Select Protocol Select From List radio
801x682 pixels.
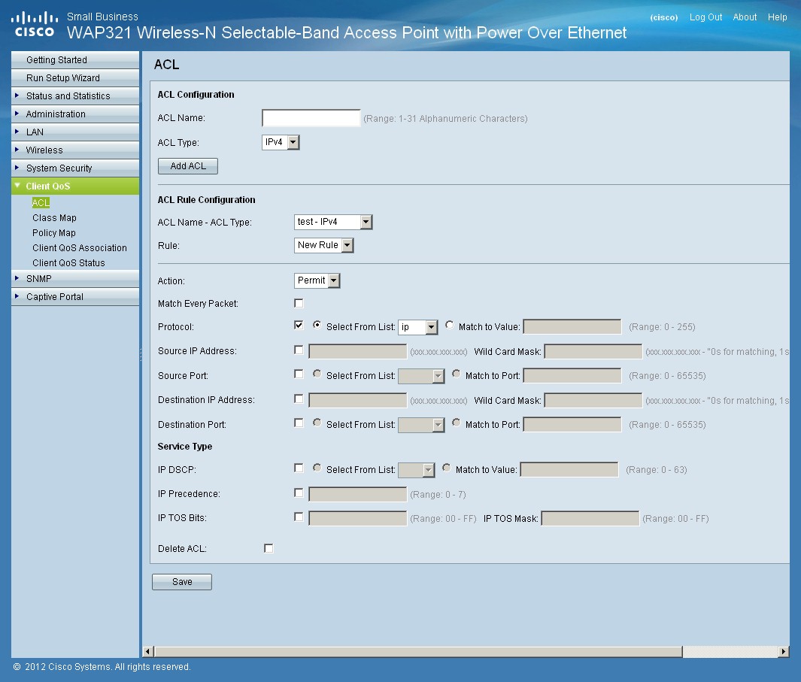click(317, 325)
